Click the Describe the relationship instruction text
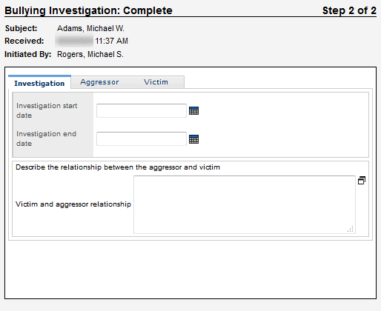The image size is (381, 311). (x=118, y=167)
